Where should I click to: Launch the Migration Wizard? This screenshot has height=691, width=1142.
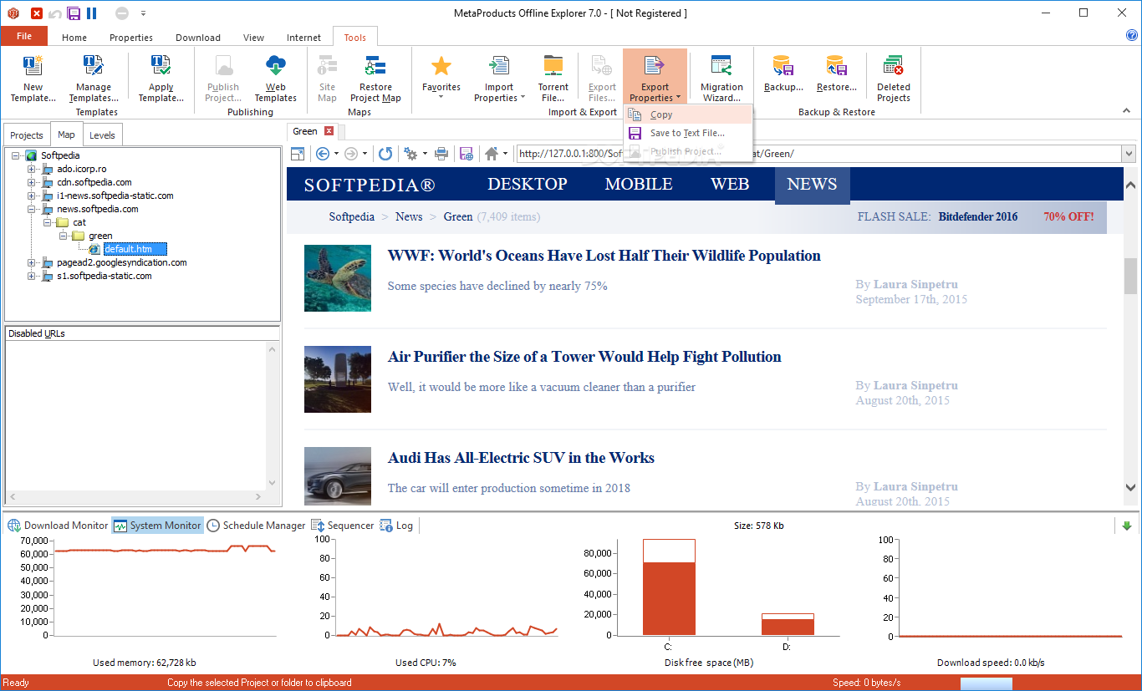coord(721,79)
